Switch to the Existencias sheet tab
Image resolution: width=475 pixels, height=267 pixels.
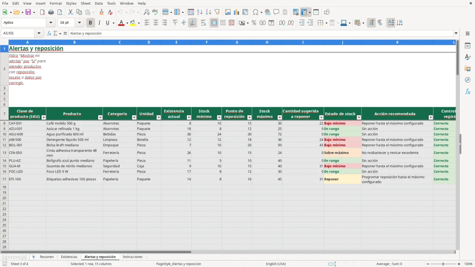coord(69,257)
